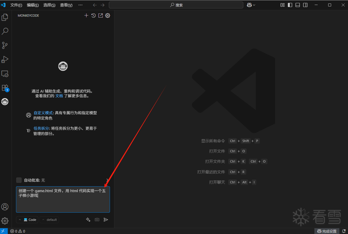Open the Run and Debug view
This screenshot has height=234, width=348.
click(x=5, y=60)
